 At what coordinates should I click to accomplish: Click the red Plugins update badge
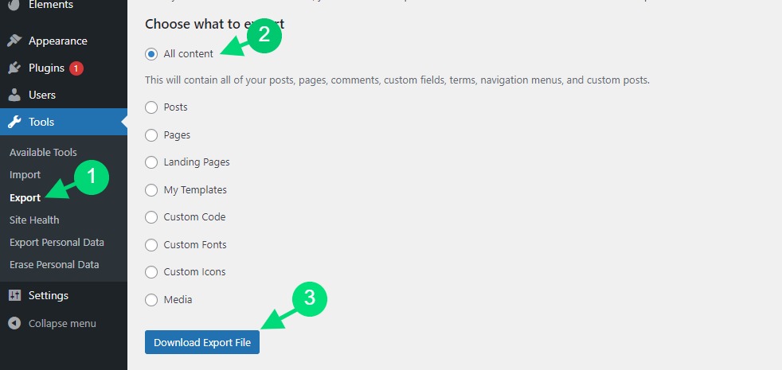pos(76,68)
